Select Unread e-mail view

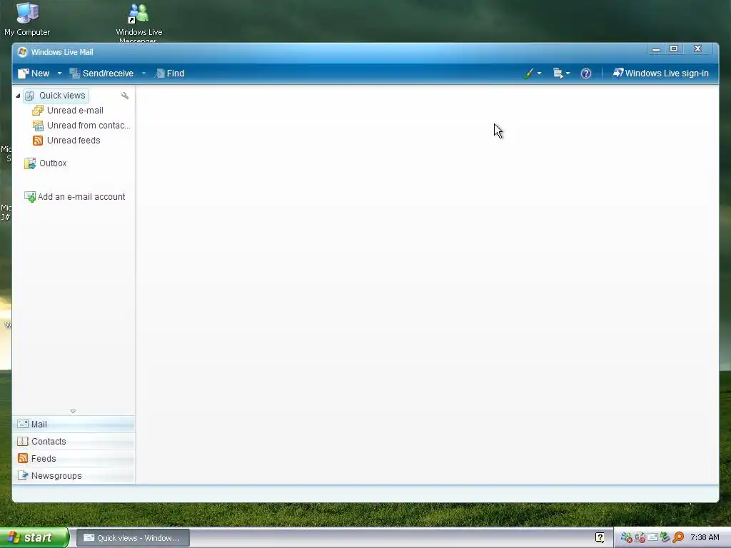pos(68,111)
